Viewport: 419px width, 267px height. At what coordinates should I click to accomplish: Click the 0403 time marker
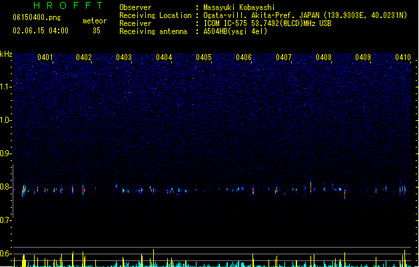coord(124,57)
